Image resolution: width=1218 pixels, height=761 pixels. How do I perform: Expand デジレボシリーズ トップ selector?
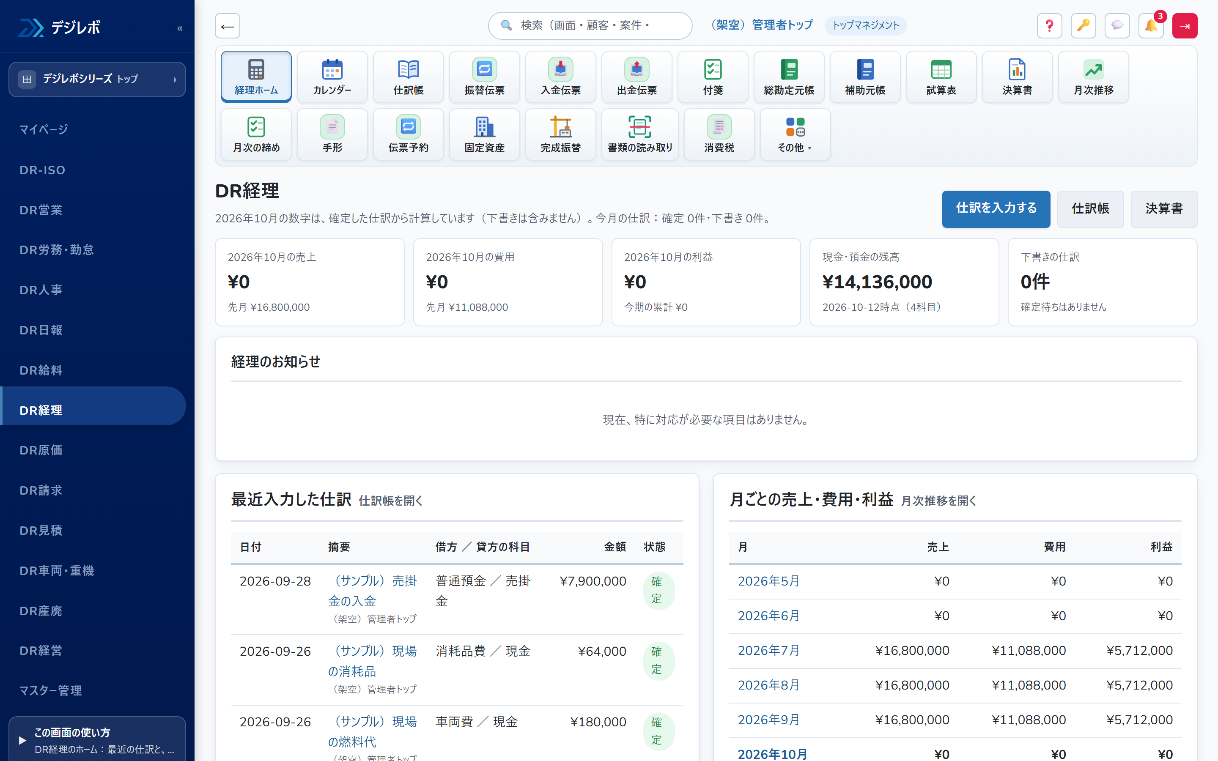[97, 79]
